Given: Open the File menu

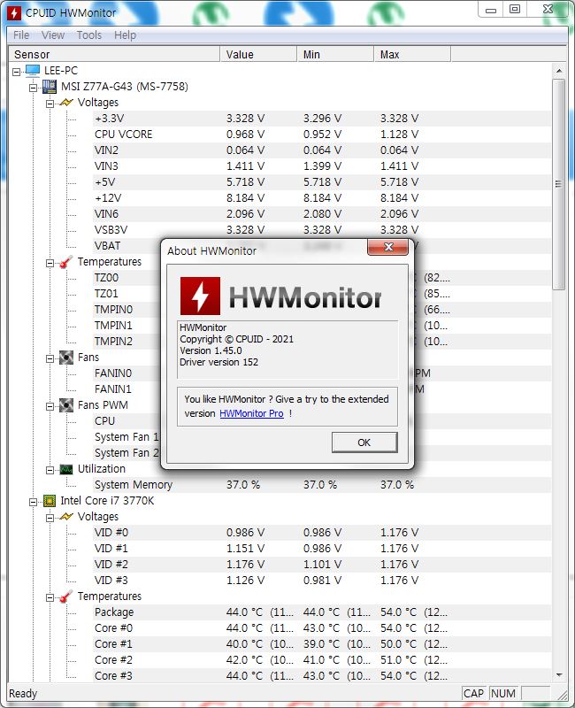Looking at the screenshot, I should click(21, 35).
